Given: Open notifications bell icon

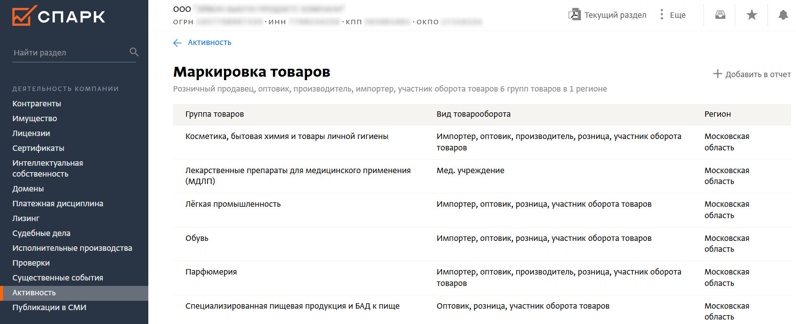Looking at the screenshot, I should 783,15.
